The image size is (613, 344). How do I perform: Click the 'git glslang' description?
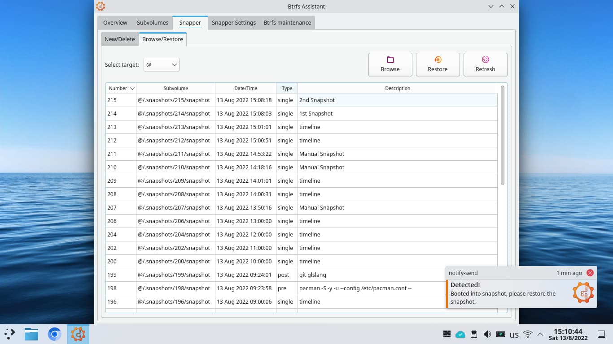[x=313, y=275]
